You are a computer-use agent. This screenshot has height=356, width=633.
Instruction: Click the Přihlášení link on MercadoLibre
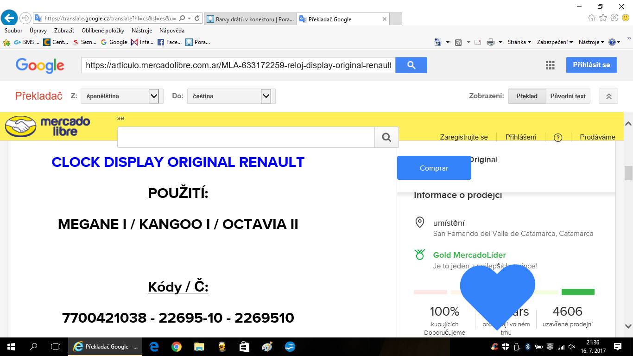(x=521, y=137)
